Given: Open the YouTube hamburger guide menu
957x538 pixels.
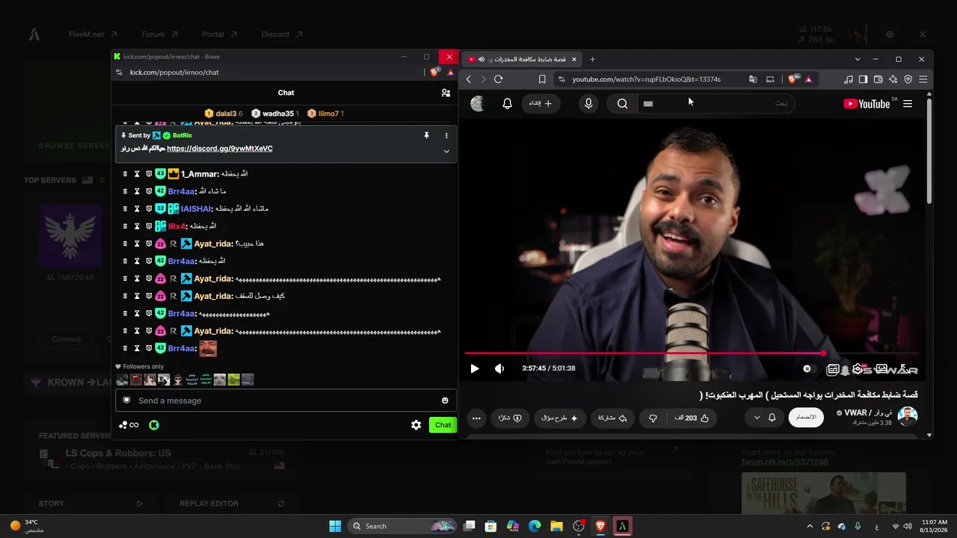Looking at the screenshot, I should tap(908, 104).
